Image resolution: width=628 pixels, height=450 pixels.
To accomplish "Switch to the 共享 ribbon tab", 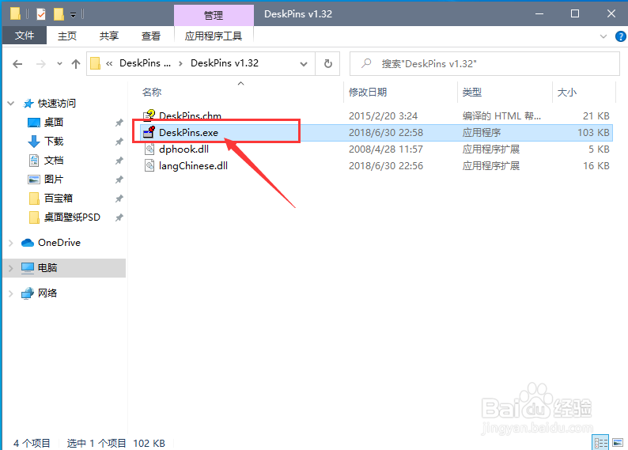I will [109, 36].
